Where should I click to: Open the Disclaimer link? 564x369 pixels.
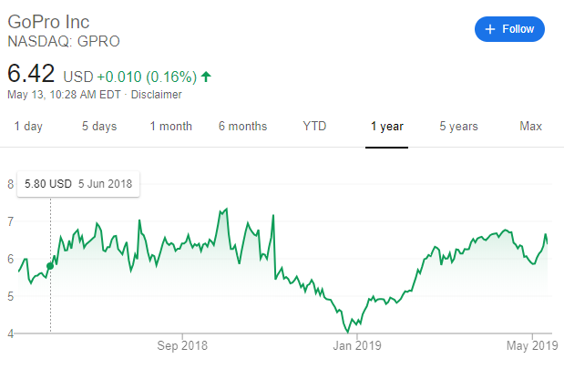(x=156, y=95)
